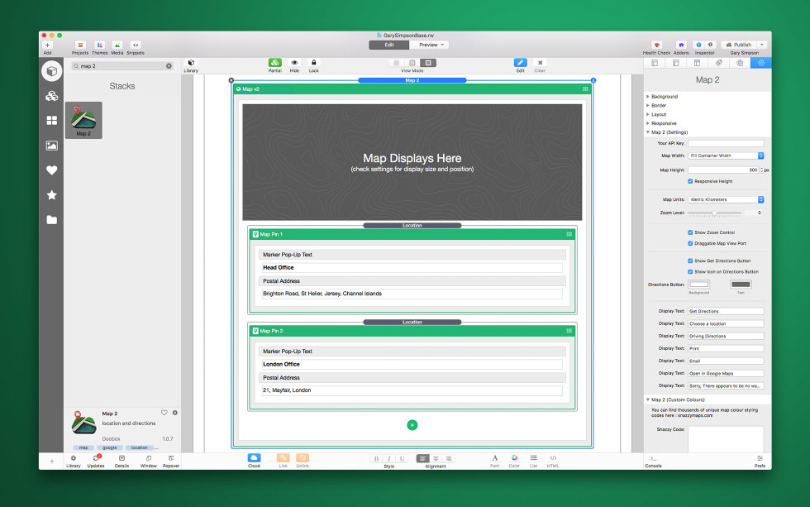Uncheck Show Icon on Directions Button

point(690,272)
